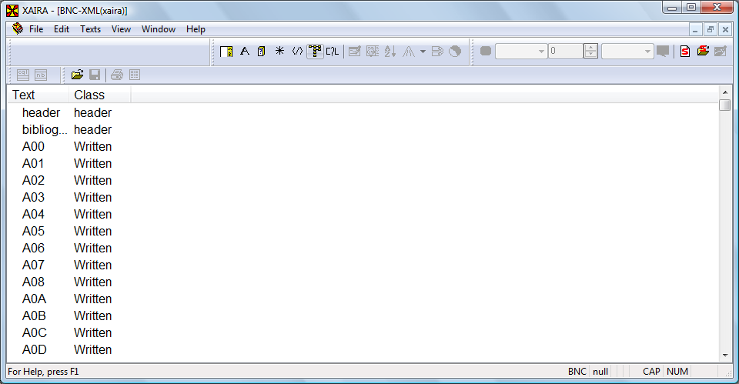Open the phrase query icon with question mark

click(x=262, y=52)
